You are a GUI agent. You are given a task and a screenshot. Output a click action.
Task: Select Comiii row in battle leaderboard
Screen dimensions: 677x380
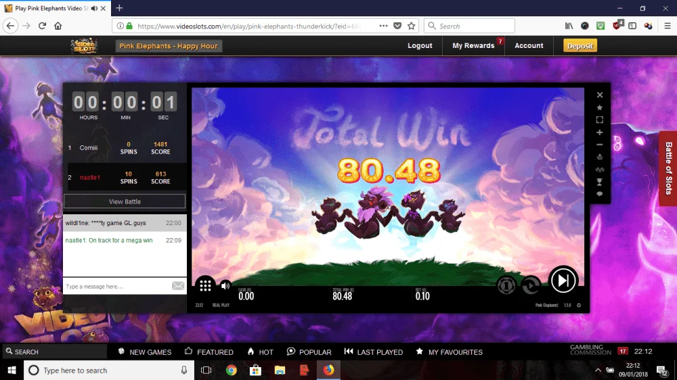click(x=125, y=148)
